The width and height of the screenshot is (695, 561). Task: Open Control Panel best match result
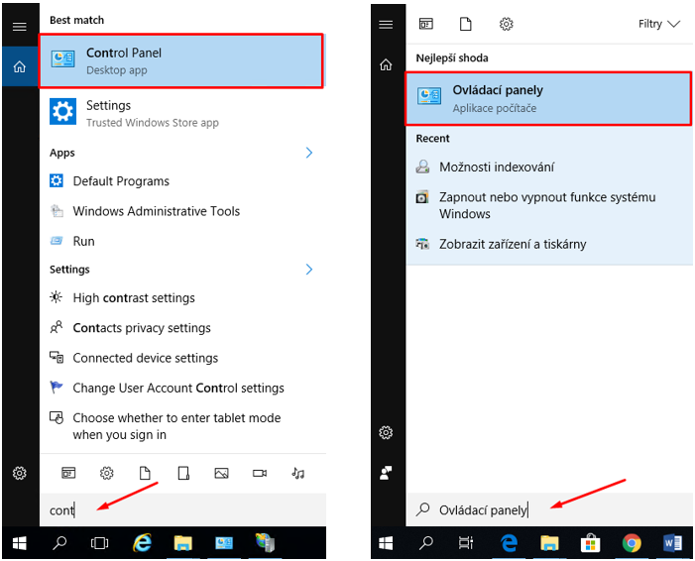pyautogui.click(x=181, y=60)
